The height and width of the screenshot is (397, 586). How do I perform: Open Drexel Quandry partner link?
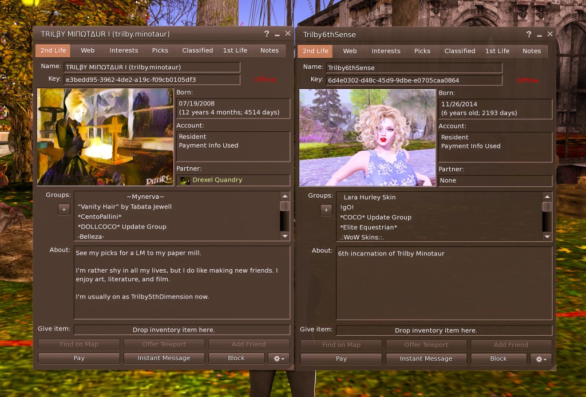tap(217, 180)
